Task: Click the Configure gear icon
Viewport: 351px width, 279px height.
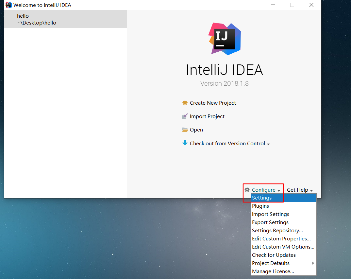Action: click(247, 190)
